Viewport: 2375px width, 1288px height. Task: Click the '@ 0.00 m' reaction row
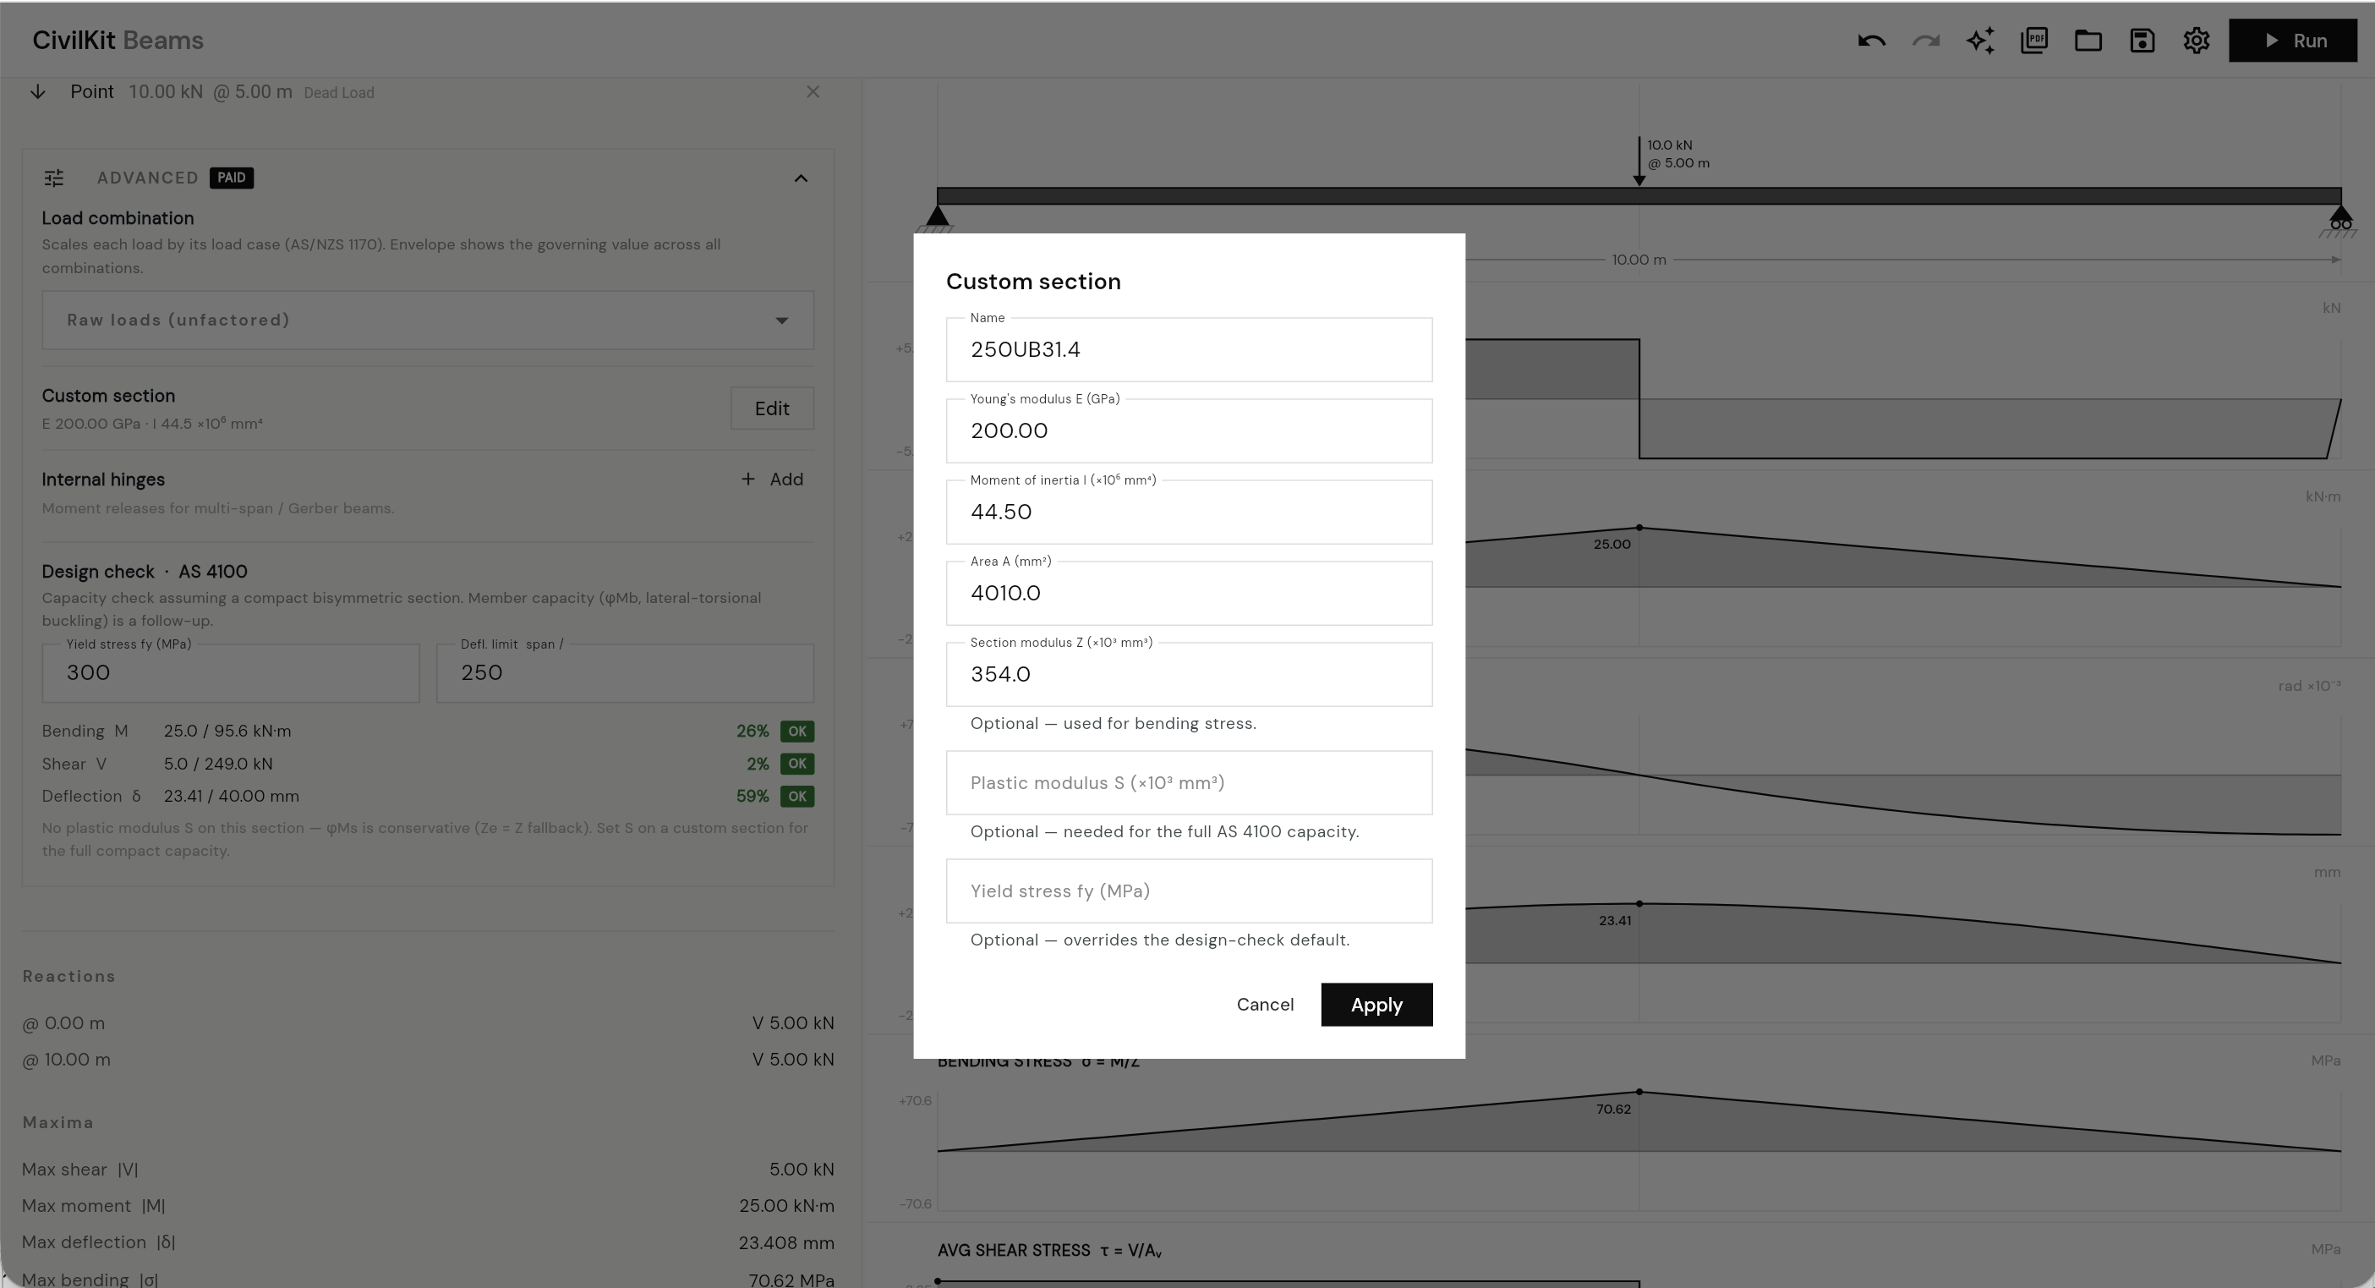pos(428,1023)
